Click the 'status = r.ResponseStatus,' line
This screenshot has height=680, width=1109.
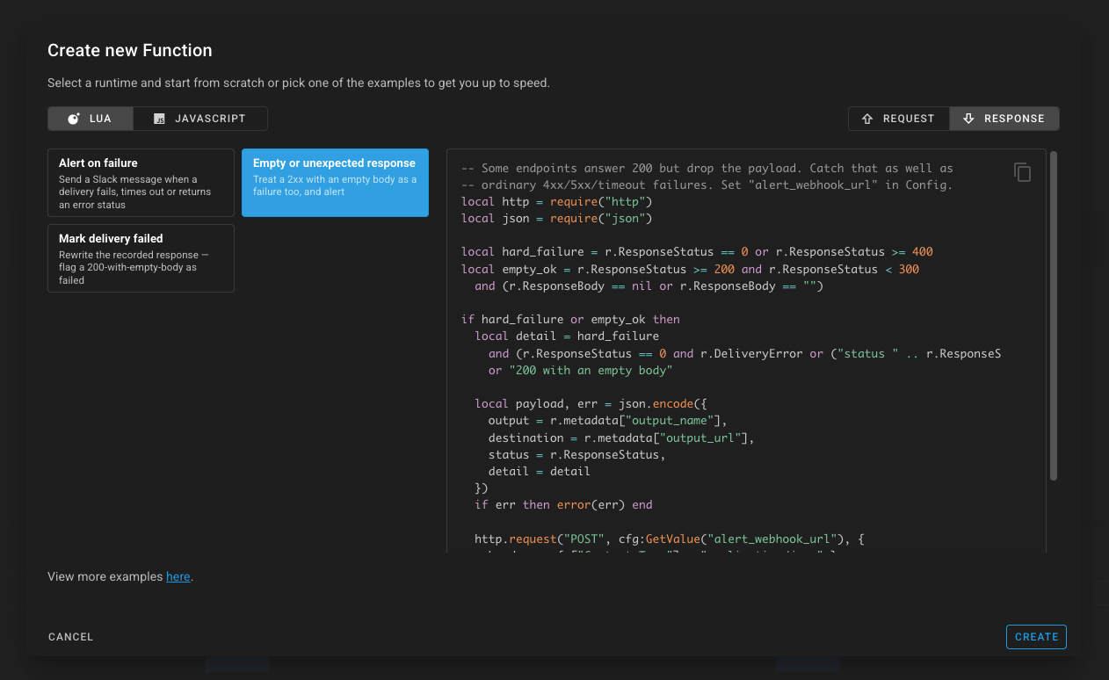577,455
